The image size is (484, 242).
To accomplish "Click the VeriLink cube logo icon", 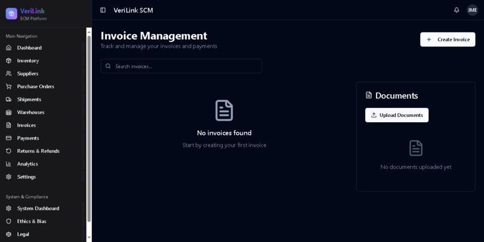I will [x=11, y=14].
